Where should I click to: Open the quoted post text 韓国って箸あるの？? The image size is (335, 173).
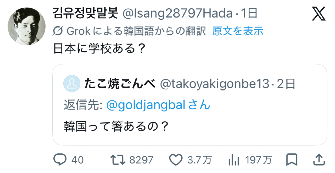pyautogui.click(x=116, y=127)
